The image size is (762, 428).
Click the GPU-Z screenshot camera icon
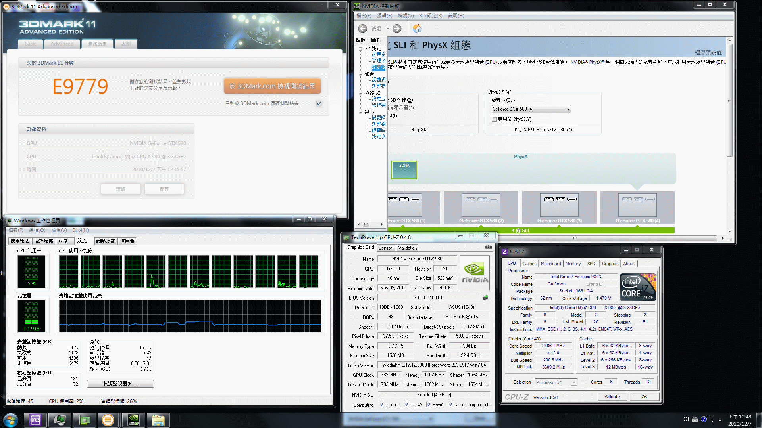(488, 247)
